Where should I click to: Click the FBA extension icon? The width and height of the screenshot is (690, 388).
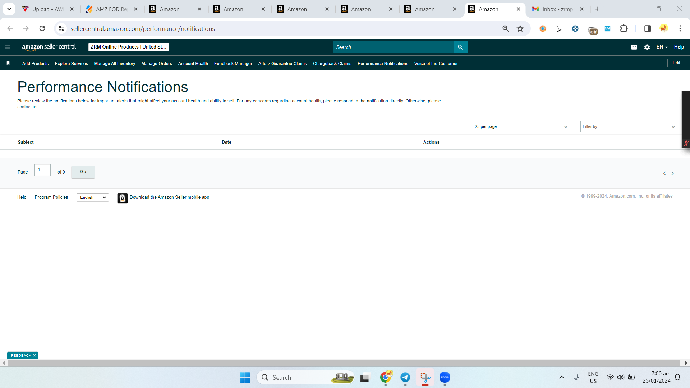608,28
